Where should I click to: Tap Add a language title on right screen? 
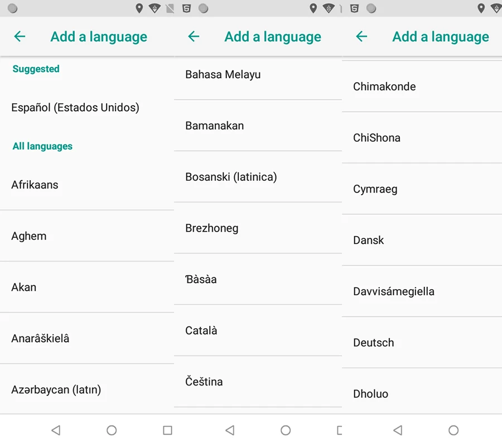(441, 37)
